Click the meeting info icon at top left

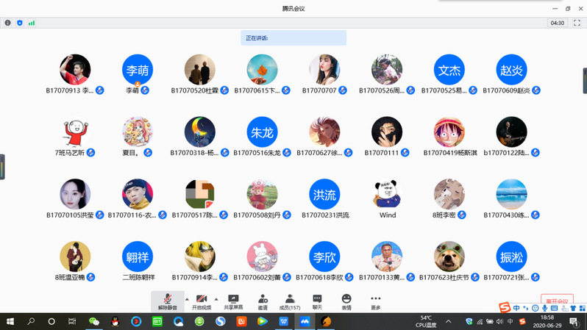[x=8, y=23]
